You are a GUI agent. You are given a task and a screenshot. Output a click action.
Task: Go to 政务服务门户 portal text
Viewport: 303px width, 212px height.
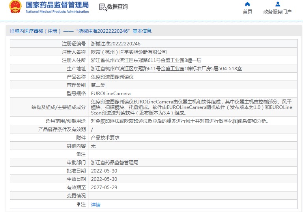(277, 12)
